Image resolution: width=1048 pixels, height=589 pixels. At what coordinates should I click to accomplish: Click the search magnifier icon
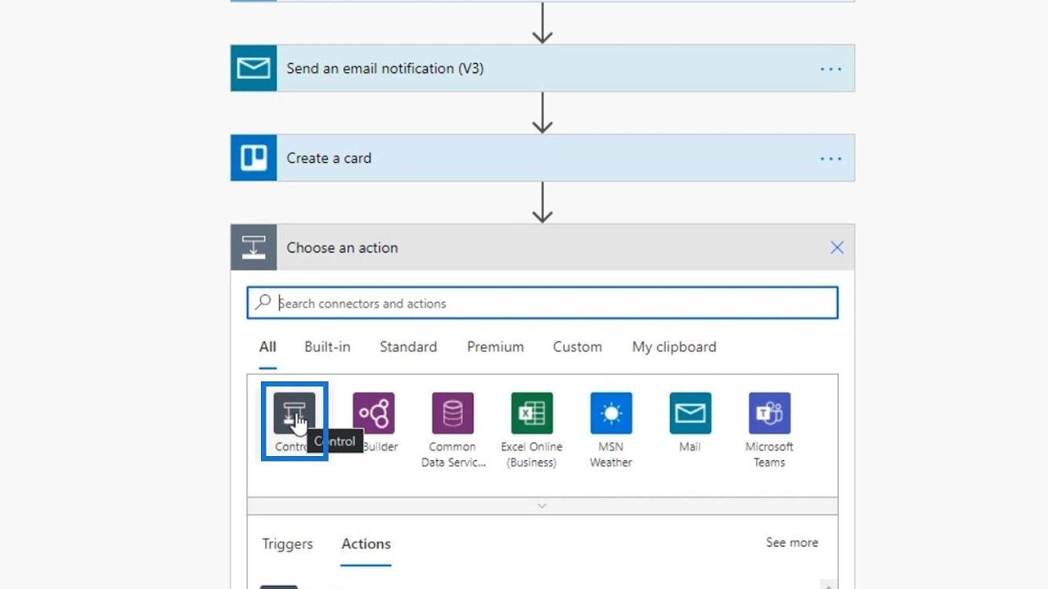click(263, 303)
